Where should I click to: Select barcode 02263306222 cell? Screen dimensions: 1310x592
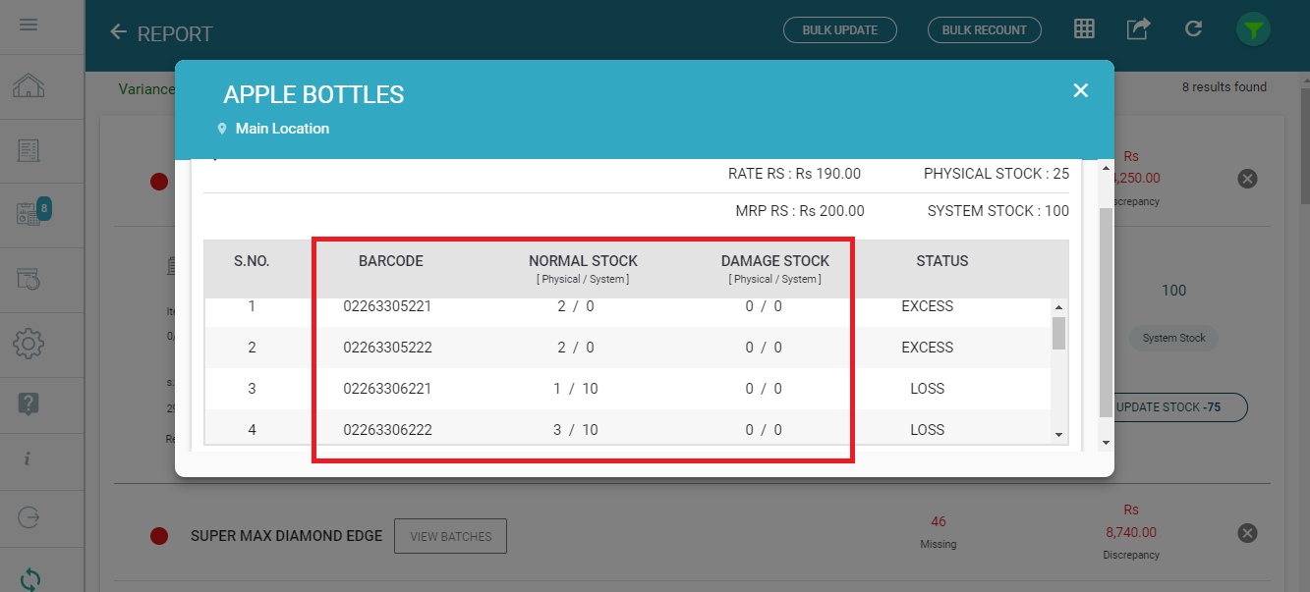coord(387,430)
